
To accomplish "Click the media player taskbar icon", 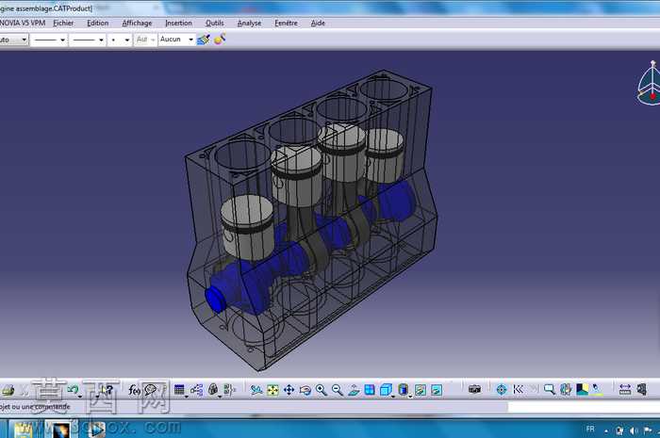I will pos(96,430).
